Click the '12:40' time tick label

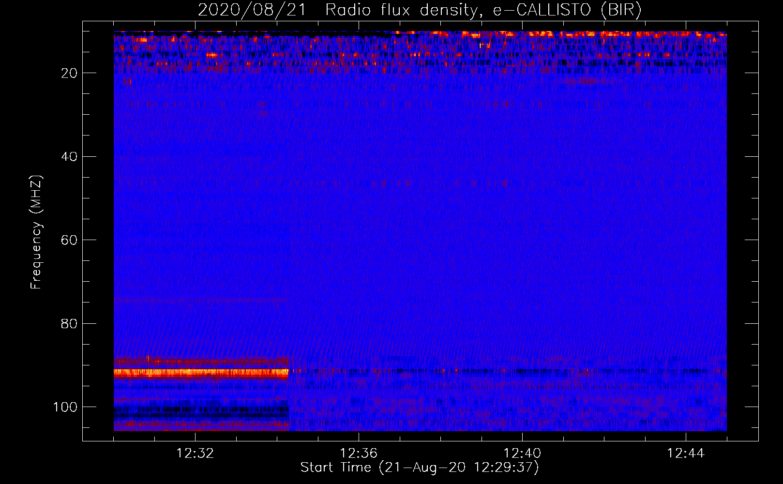[x=522, y=454]
